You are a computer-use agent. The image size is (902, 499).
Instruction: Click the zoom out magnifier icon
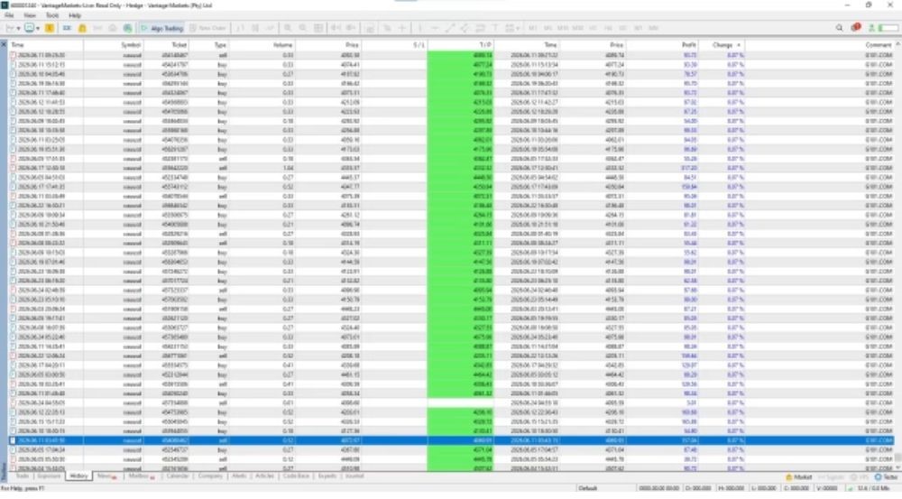[x=302, y=28]
